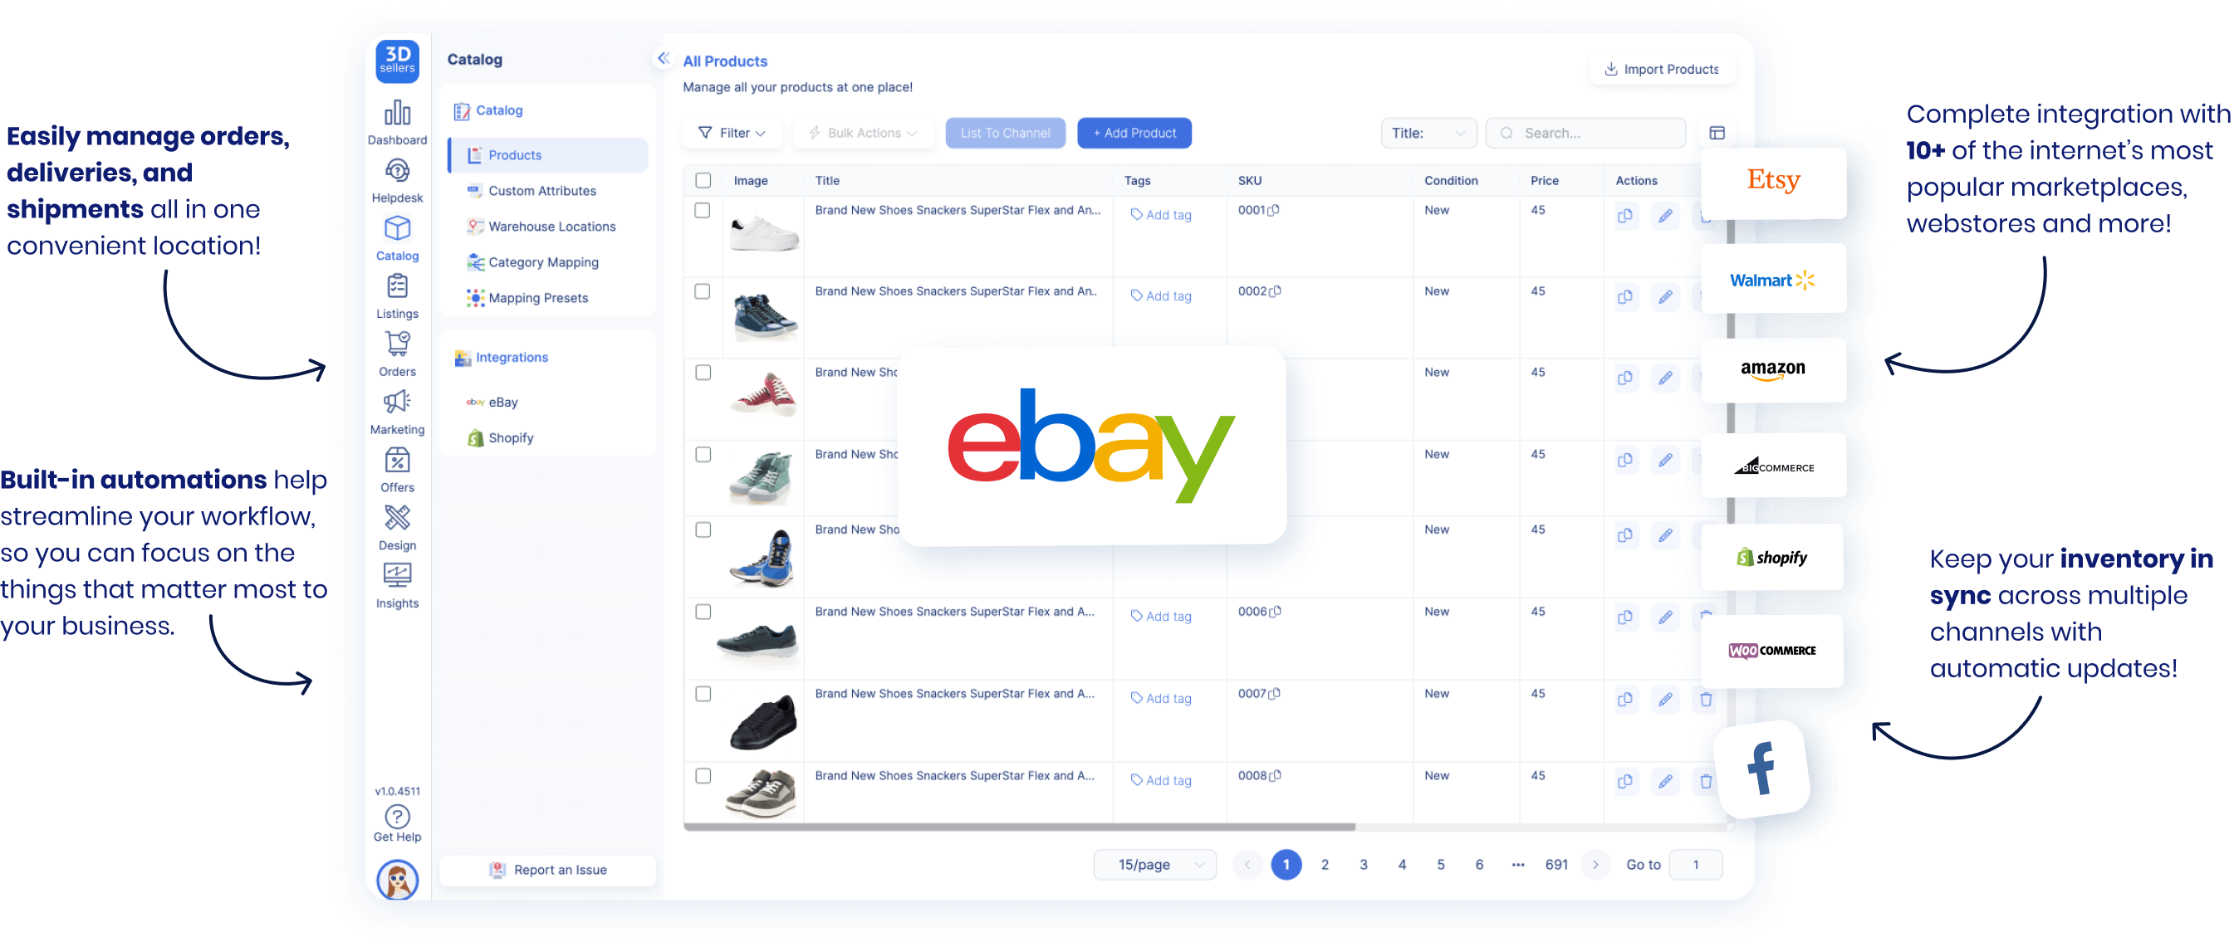Check the select-all checkbox in the table header
This screenshot has width=2234, height=947.
(x=703, y=180)
